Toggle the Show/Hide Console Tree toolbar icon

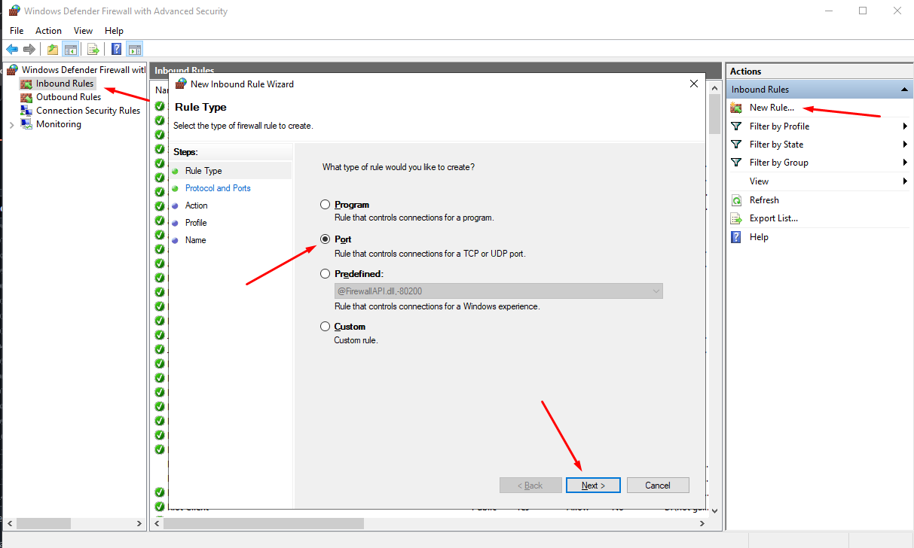pyautogui.click(x=70, y=50)
